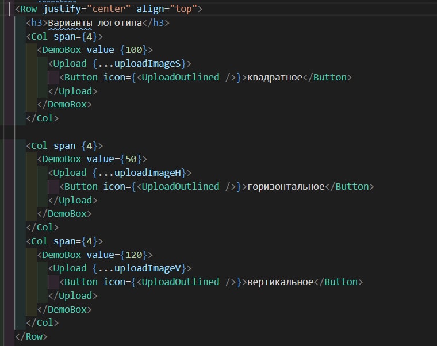Screen dimensions: 437x346
Task: Place cursor on 'uploadImageV' spread prop
Action: (x=148, y=268)
